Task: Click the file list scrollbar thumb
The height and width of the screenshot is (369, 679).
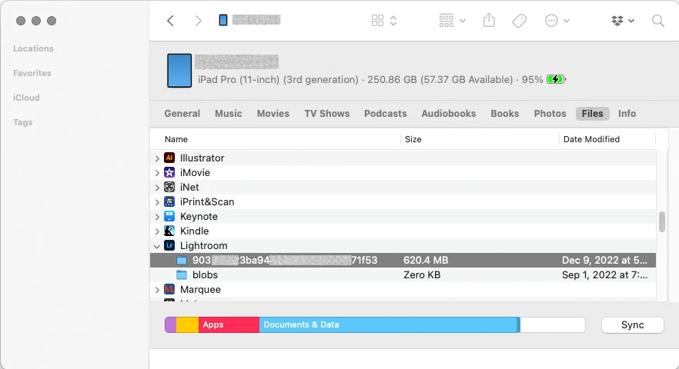Action: point(662,221)
